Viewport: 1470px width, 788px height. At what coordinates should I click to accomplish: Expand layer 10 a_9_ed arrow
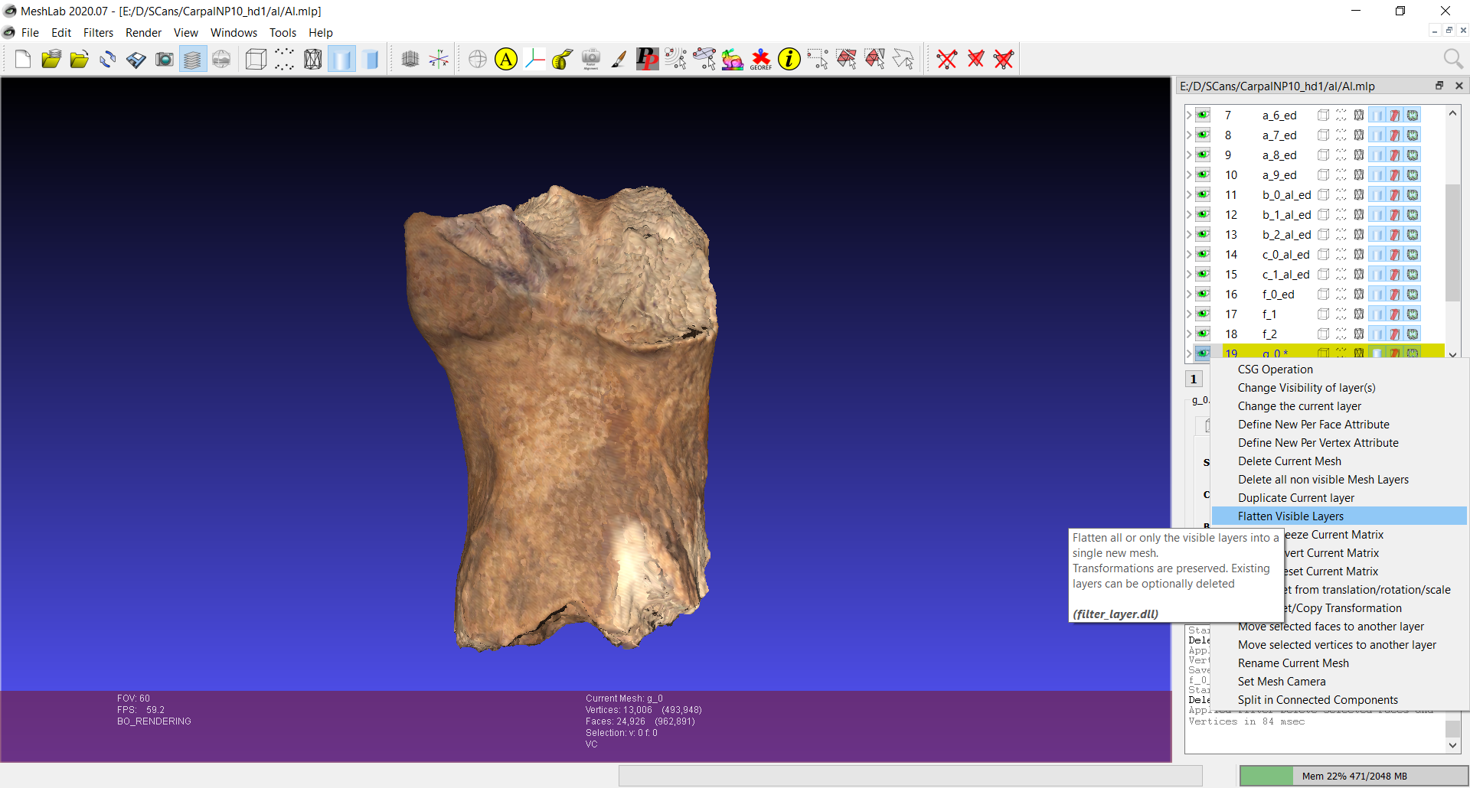click(x=1189, y=175)
